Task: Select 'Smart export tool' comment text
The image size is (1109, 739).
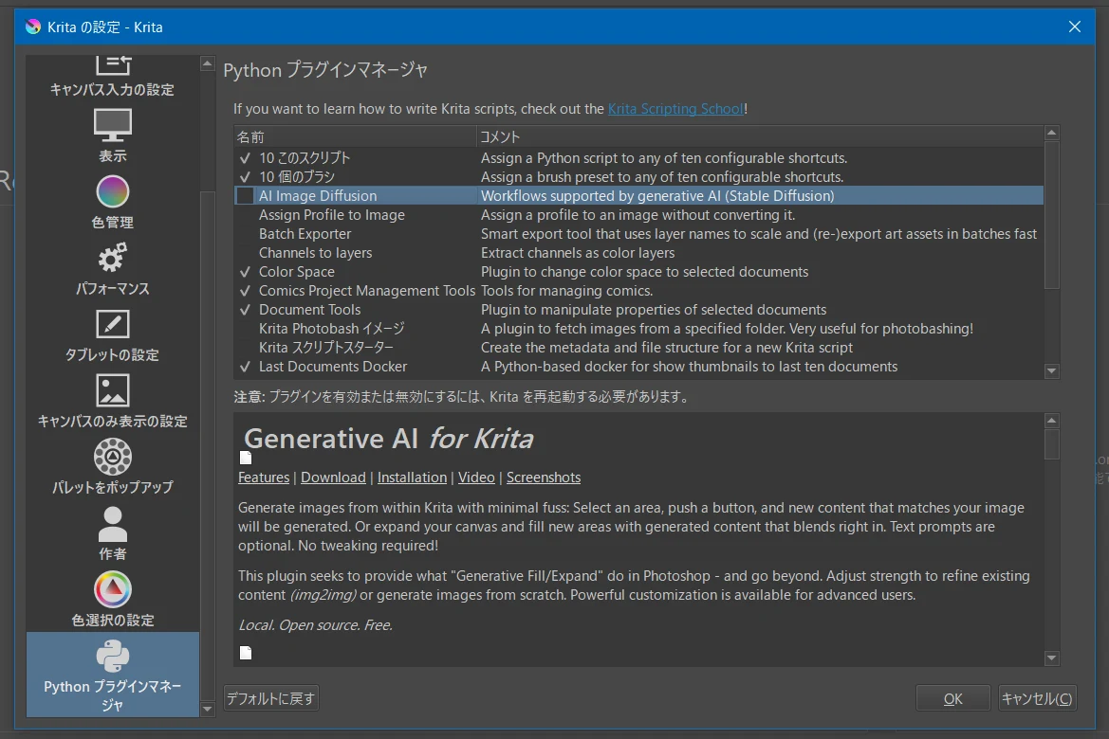Action: 759,234
